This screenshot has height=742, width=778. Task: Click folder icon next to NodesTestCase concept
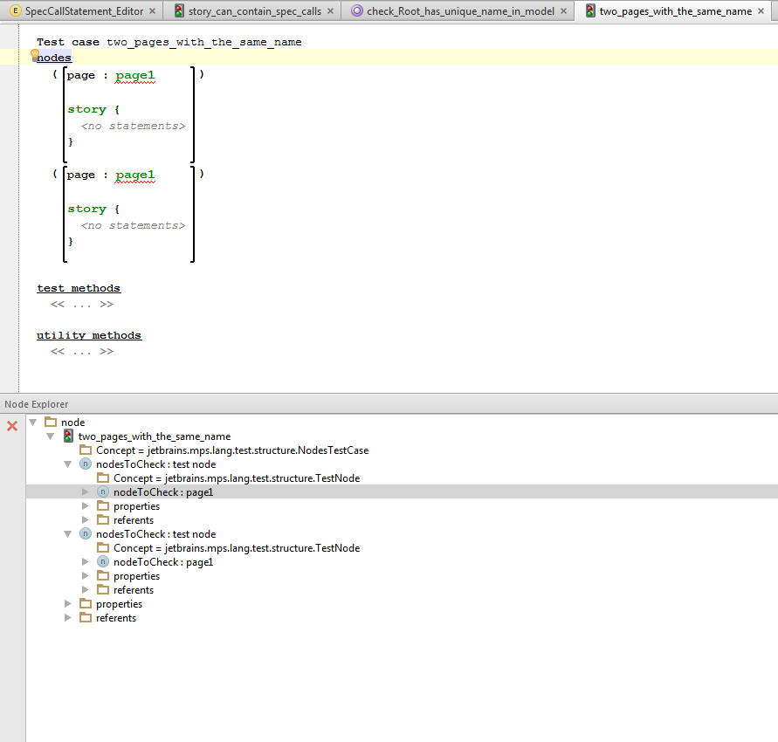(86, 450)
